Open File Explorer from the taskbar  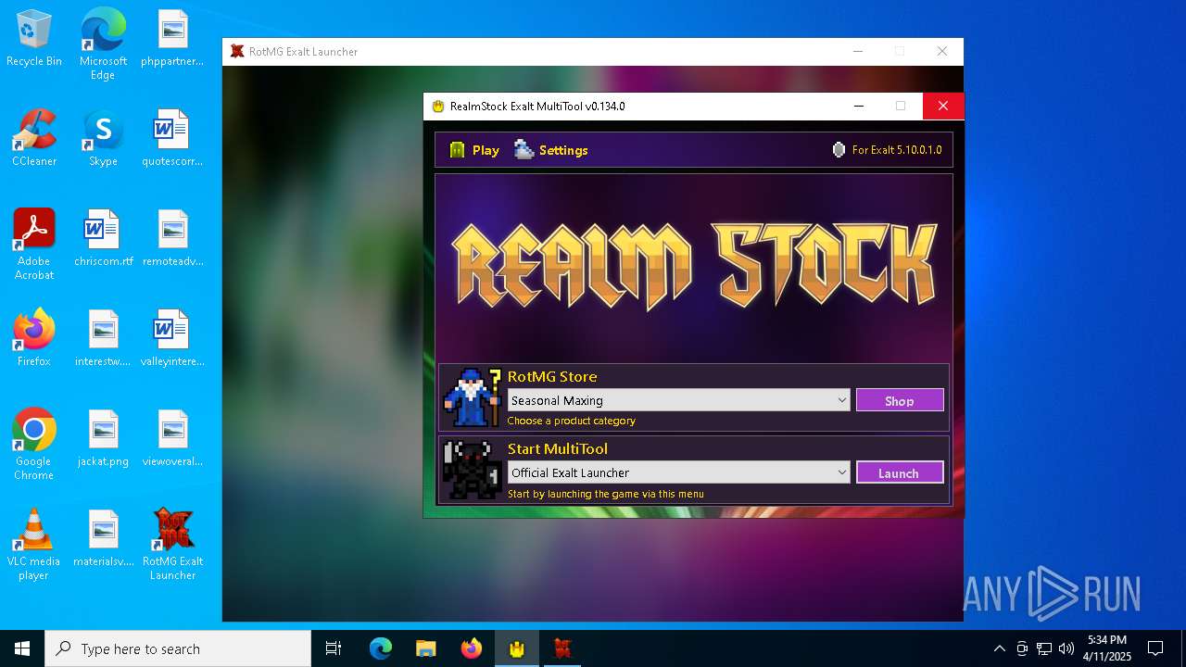coord(425,648)
